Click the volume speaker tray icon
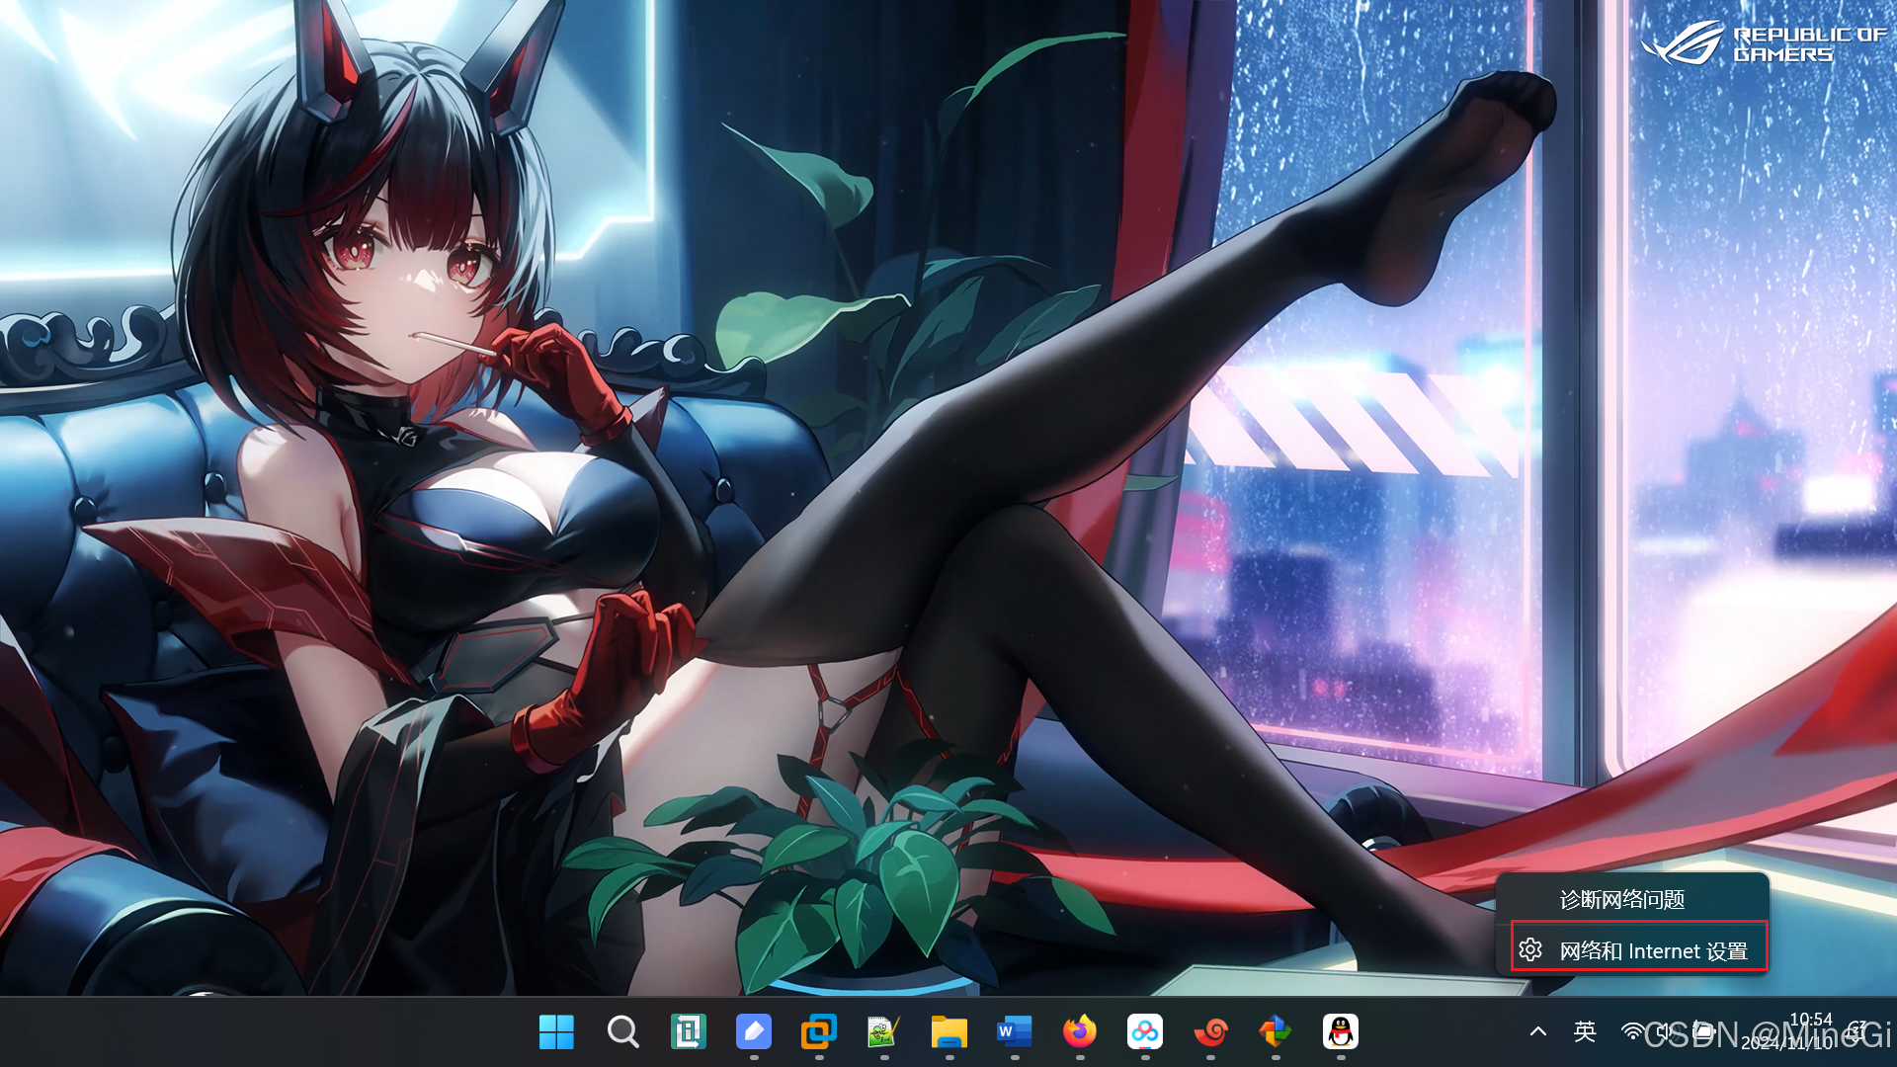This screenshot has height=1067, width=1897. pos(1668,1032)
